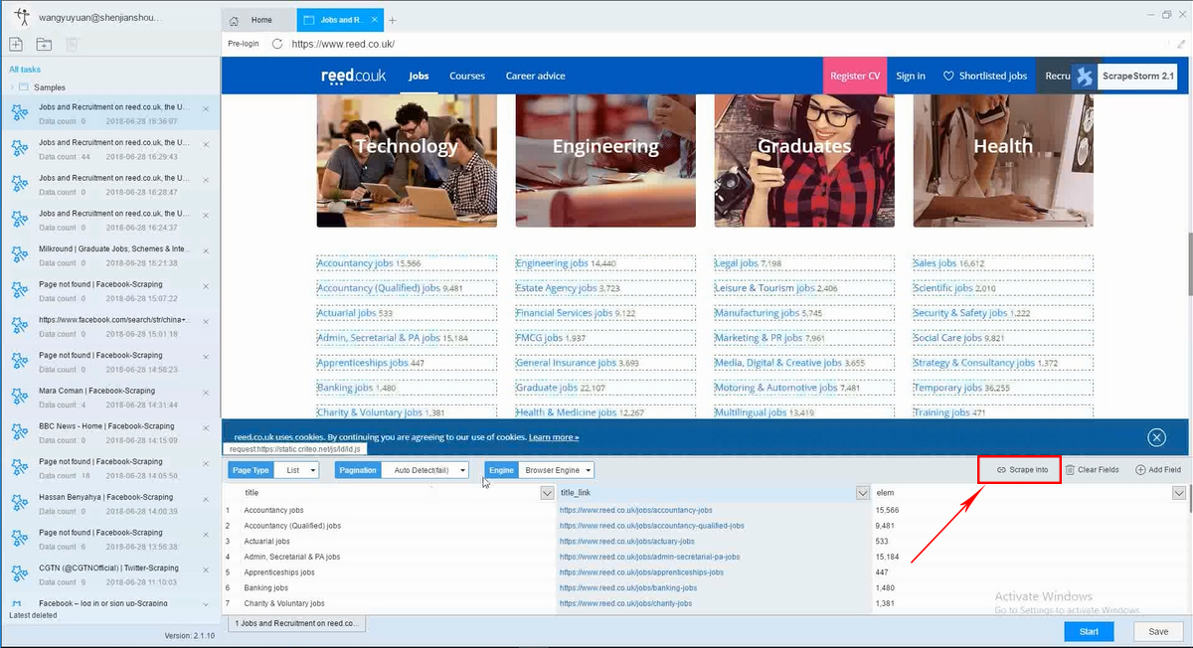Screen dimensions: 1193x648
Task: Click the Graduates category image
Action: (804, 161)
